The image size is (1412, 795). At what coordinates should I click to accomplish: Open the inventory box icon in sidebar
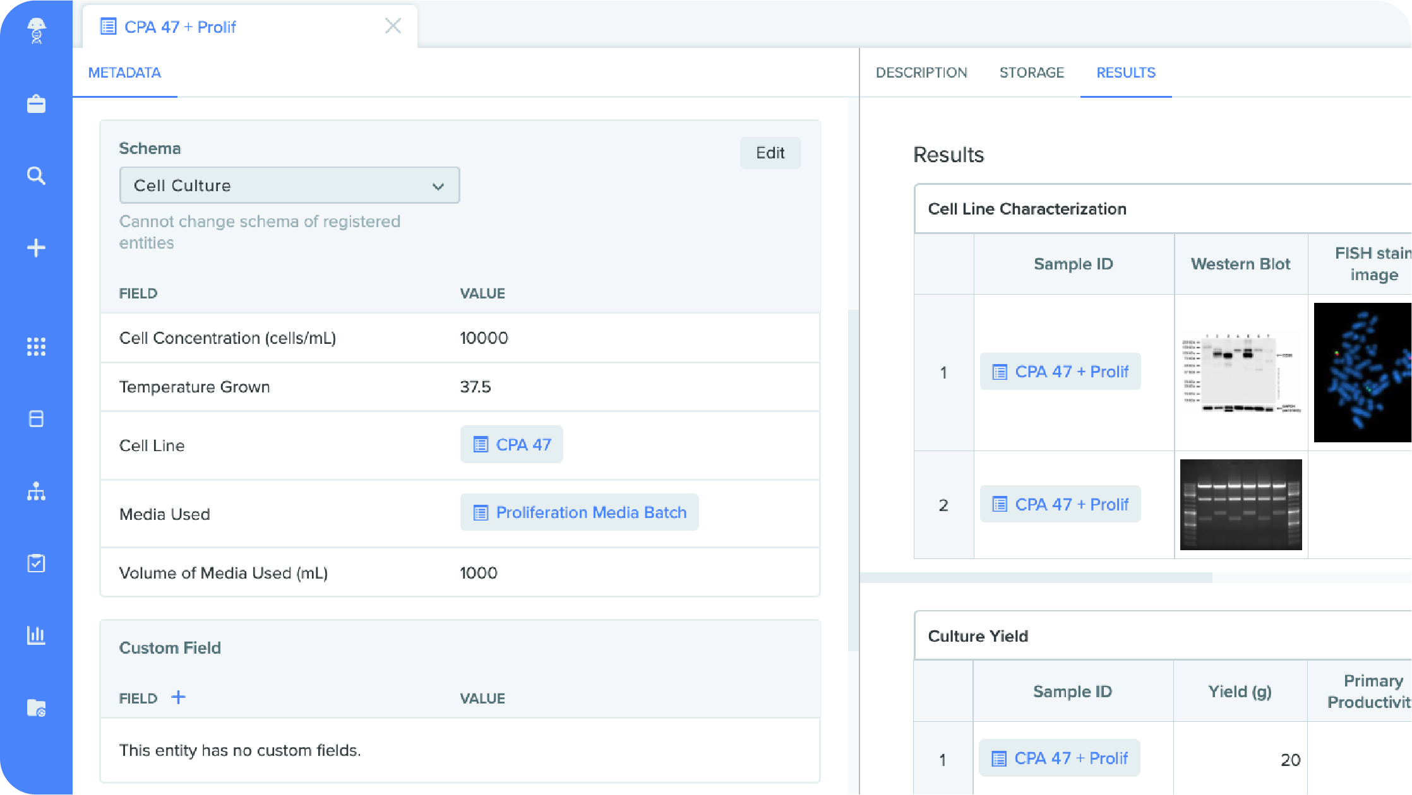[x=36, y=419]
